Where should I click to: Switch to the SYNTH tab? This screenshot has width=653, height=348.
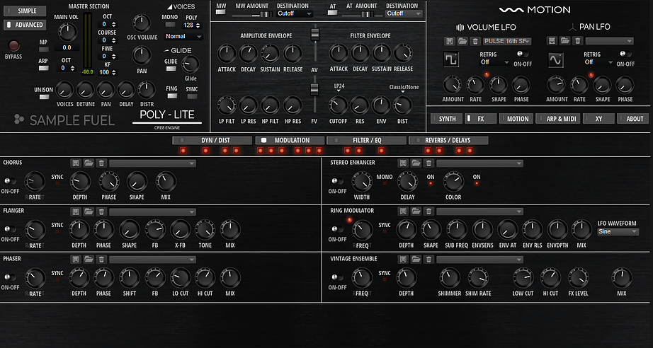(x=446, y=119)
